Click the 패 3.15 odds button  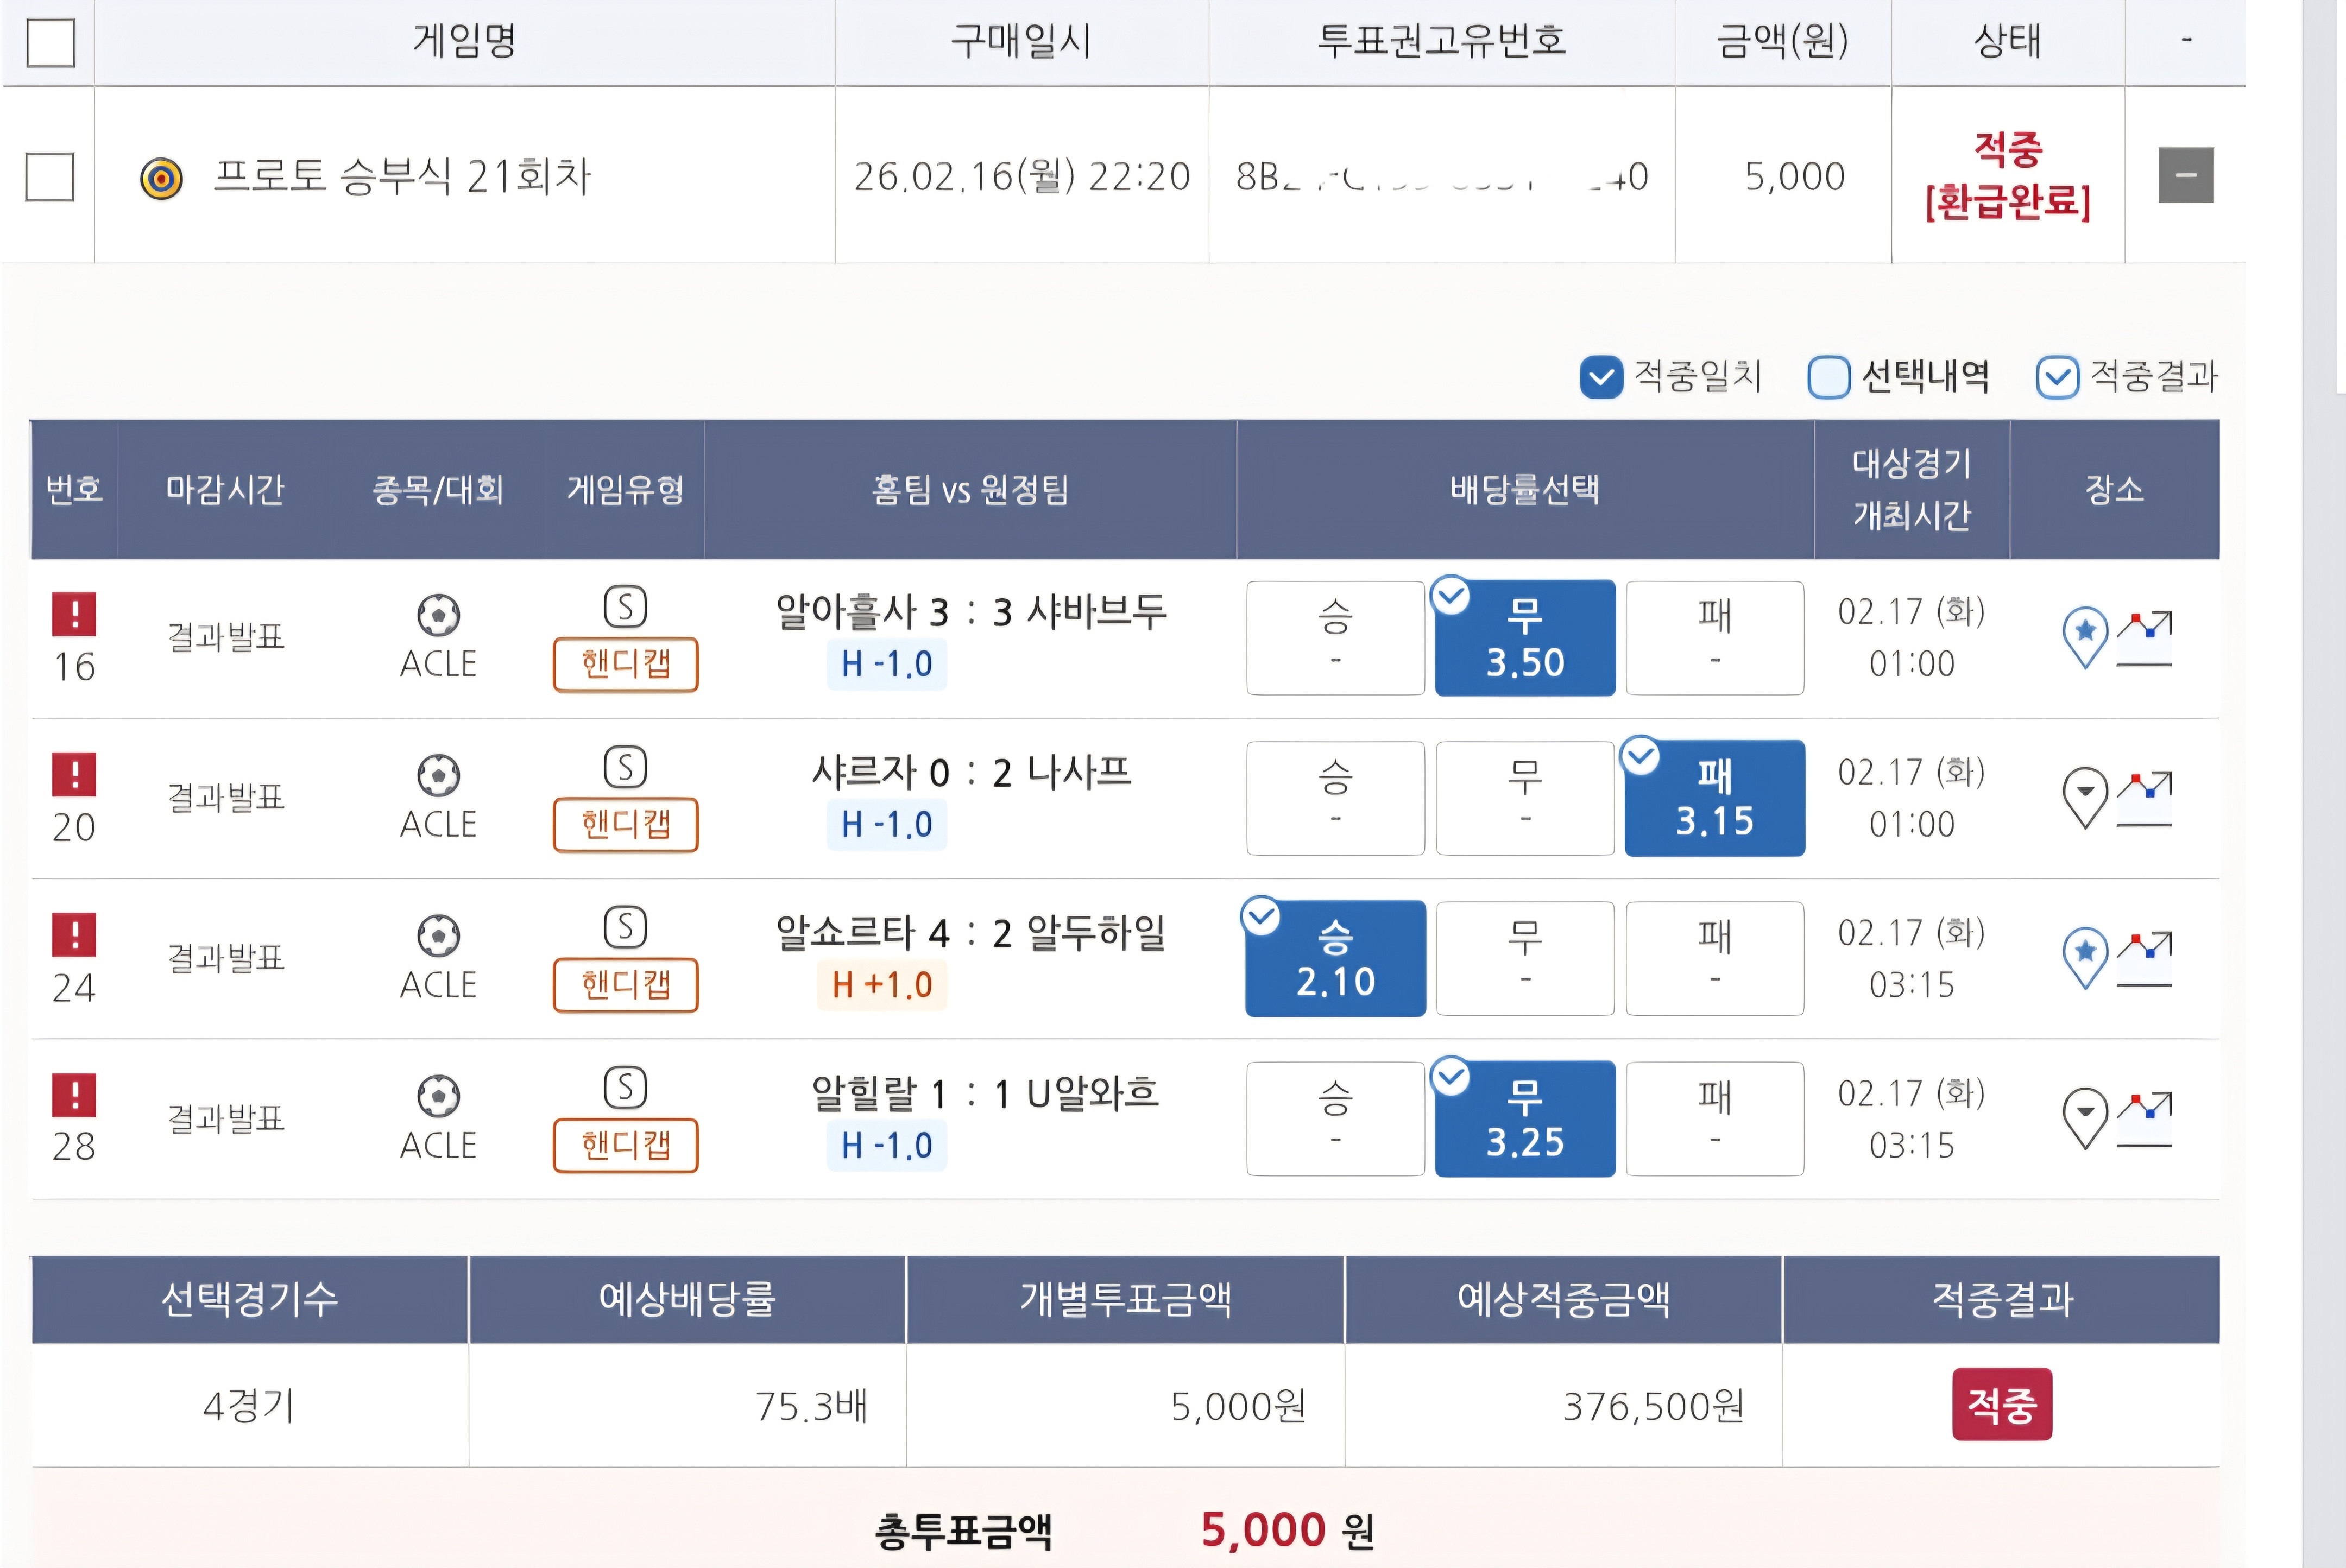click(x=1714, y=798)
